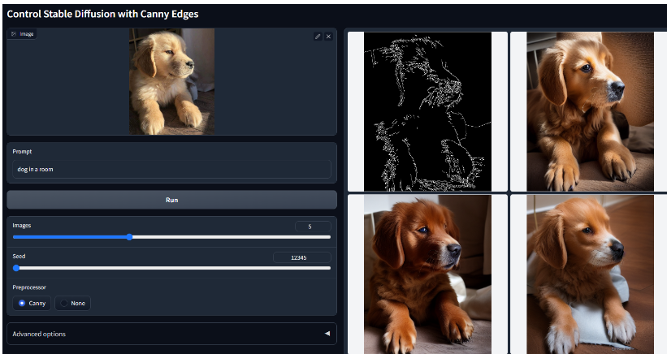The image size is (667, 354).
Task: Remove the uploaded image with the X icon
Action: pyautogui.click(x=328, y=37)
